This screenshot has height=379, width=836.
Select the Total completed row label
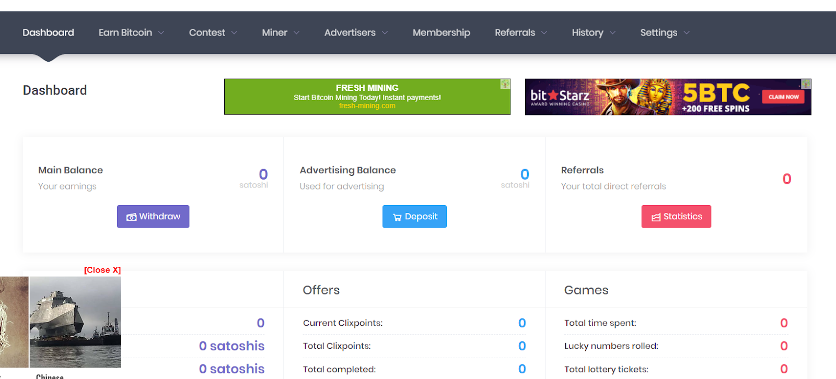pos(339,370)
